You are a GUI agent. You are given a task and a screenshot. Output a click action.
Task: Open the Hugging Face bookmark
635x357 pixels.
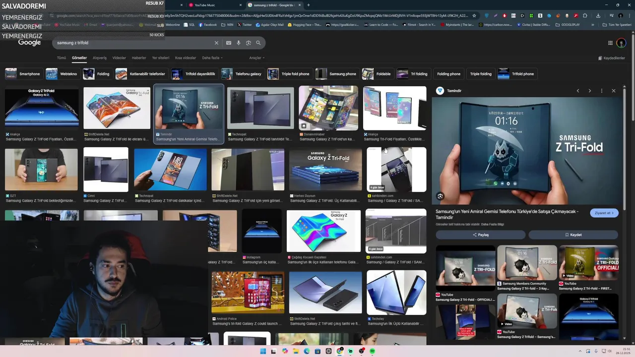coord(304,25)
